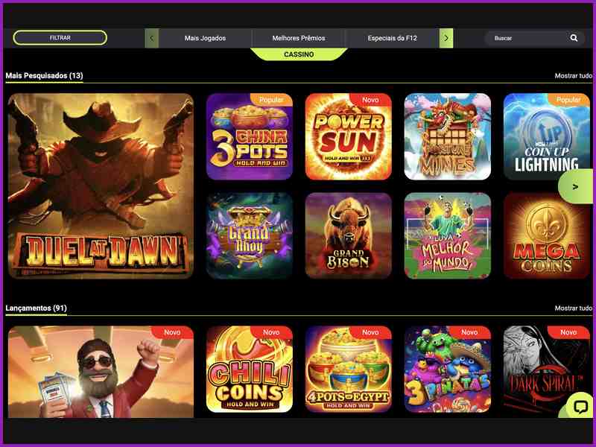This screenshot has height=447, width=596.
Task: Open the live chat bubble icon
Action: (x=580, y=407)
